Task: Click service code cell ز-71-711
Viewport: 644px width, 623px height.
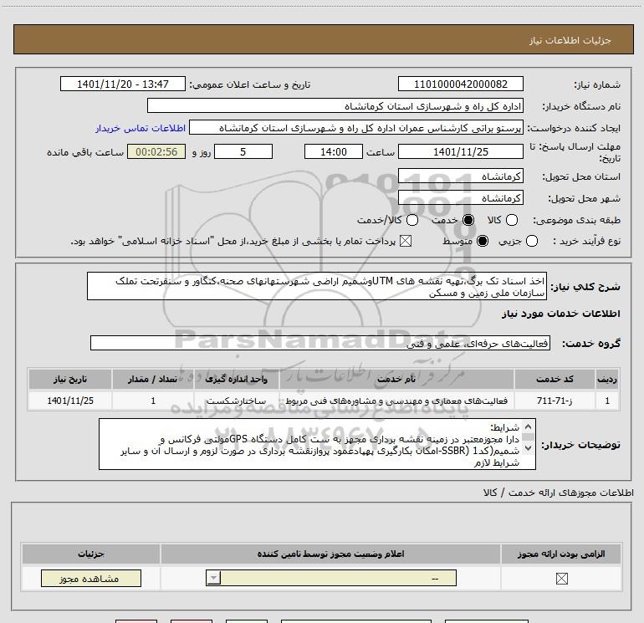Action: 555,401
